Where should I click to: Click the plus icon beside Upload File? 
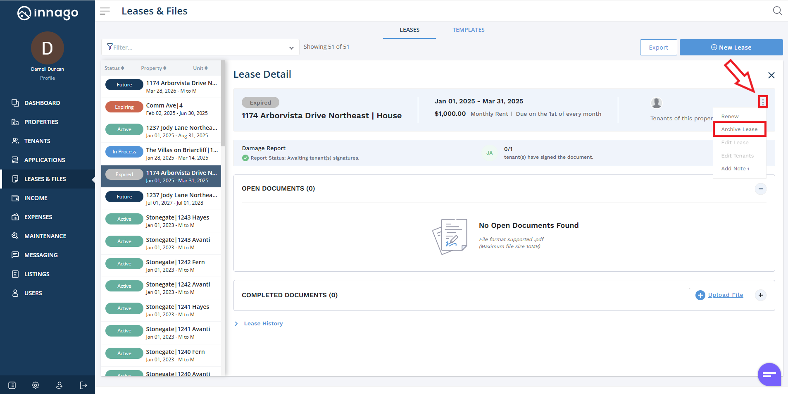click(x=700, y=295)
